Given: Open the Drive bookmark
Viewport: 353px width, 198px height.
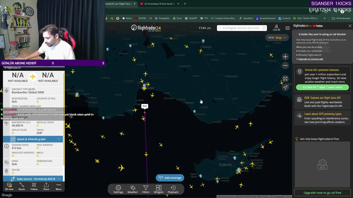Looking at the screenshot, I should click(177, 18).
